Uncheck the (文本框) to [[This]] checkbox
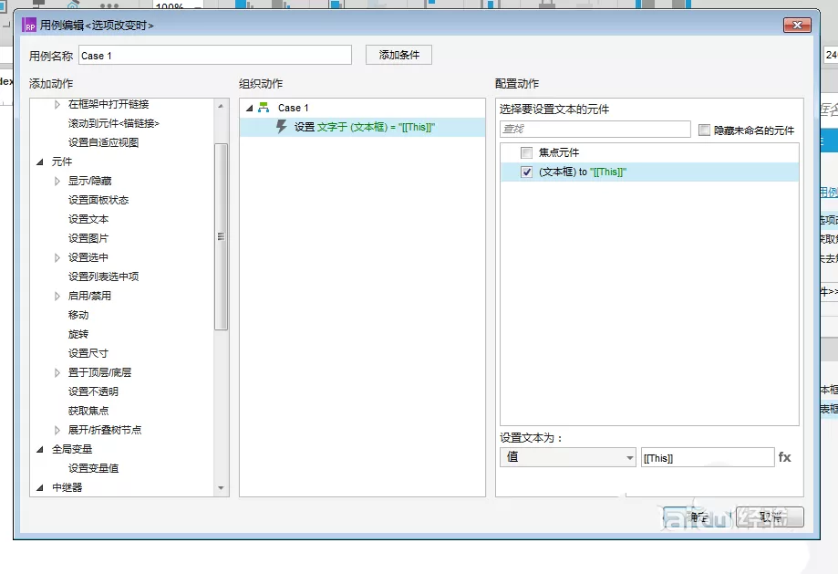Image resolution: width=838 pixels, height=574 pixels. pyautogui.click(x=526, y=172)
